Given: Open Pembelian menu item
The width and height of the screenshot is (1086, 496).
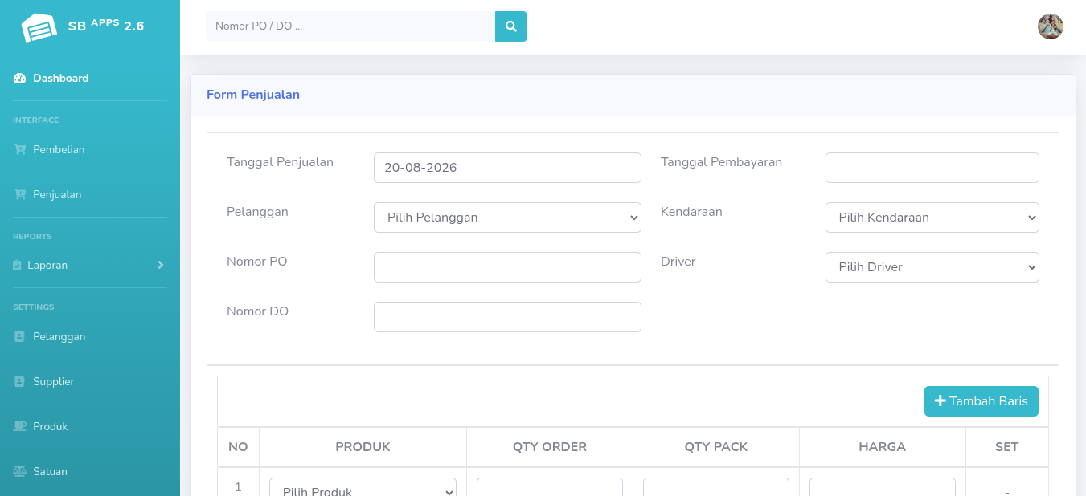Looking at the screenshot, I should pos(90,149).
